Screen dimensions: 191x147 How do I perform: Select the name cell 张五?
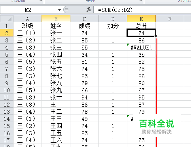click(56, 61)
